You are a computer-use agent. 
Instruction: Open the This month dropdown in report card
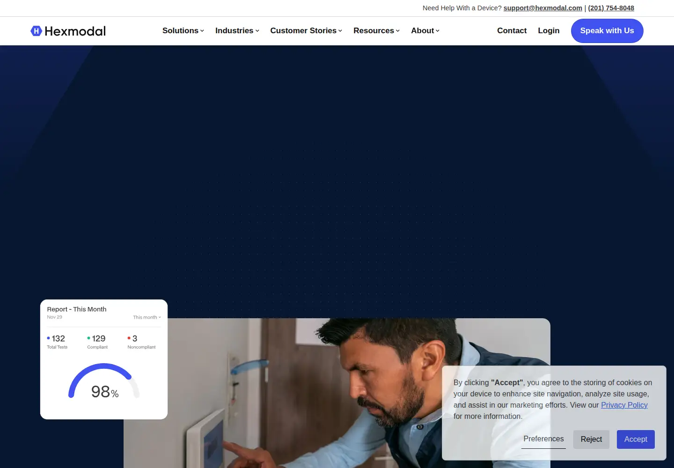pyautogui.click(x=147, y=317)
